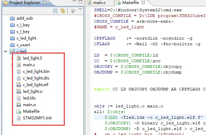Select the c_i_key project folder
The height and width of the screenshot is (135, 206).
(23, 25)
